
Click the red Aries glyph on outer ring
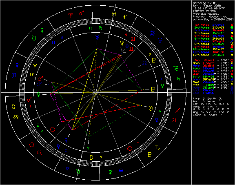(x=71, y=15)
